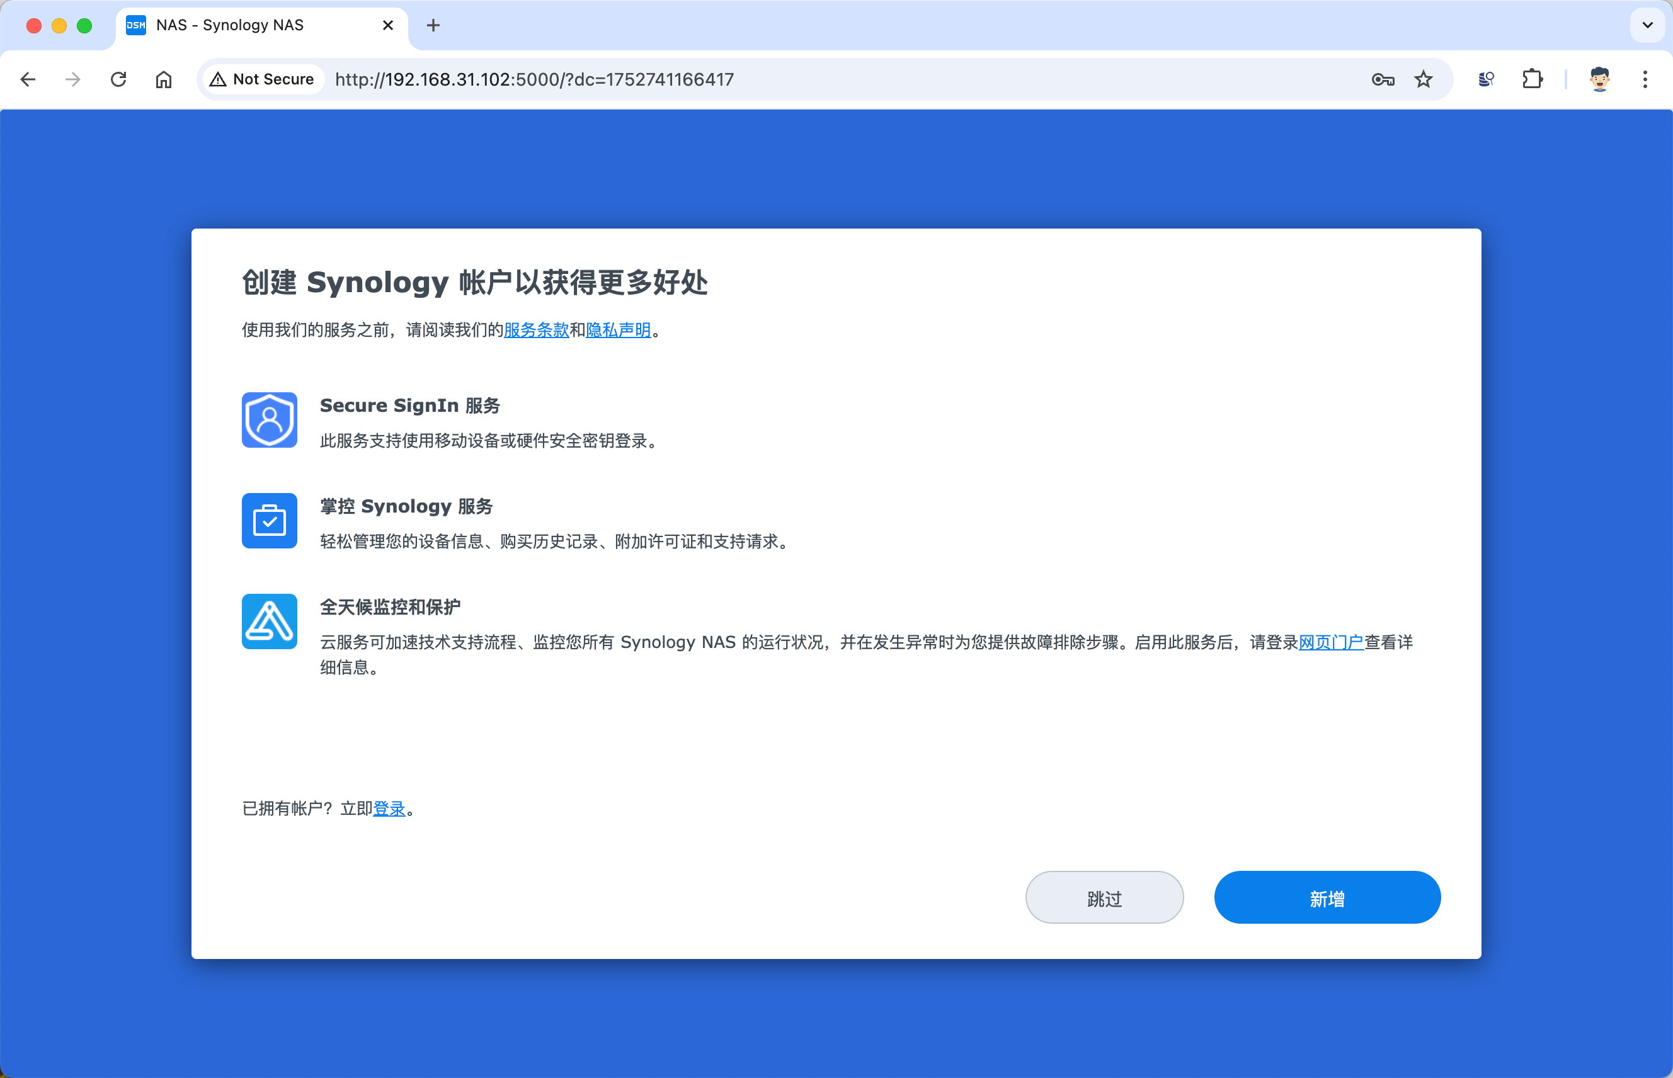
Task: Click the 跳过 button
Action: [x=1104, y=897]
